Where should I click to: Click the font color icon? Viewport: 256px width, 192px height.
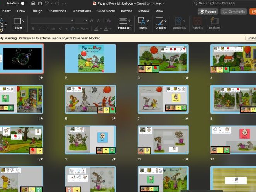click(x=106, y=29)
